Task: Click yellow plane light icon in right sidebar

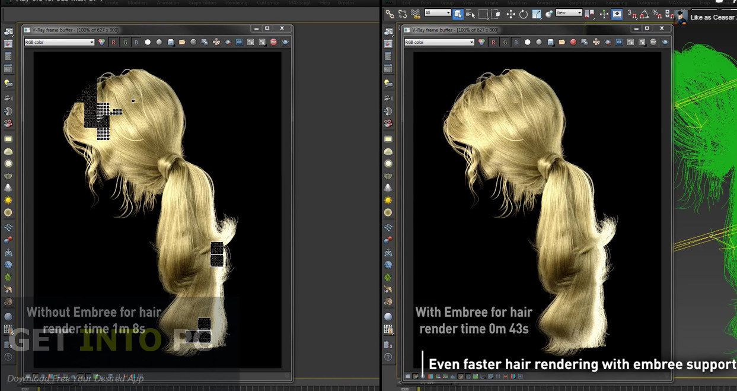Action: [388, 139]
